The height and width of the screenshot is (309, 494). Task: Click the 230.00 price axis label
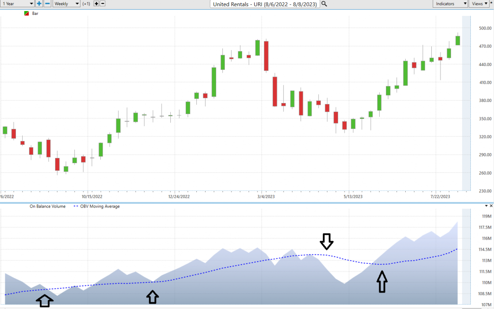(485, 191)
